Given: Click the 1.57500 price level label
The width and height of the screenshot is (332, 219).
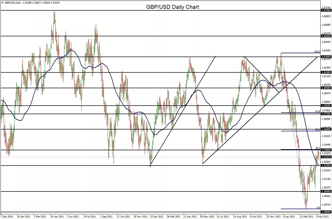Looking at the screenshot, I should pos(326,114).
